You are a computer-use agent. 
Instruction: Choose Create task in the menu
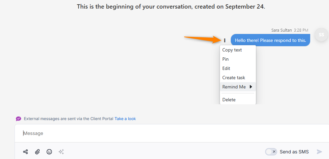(234, 78)
